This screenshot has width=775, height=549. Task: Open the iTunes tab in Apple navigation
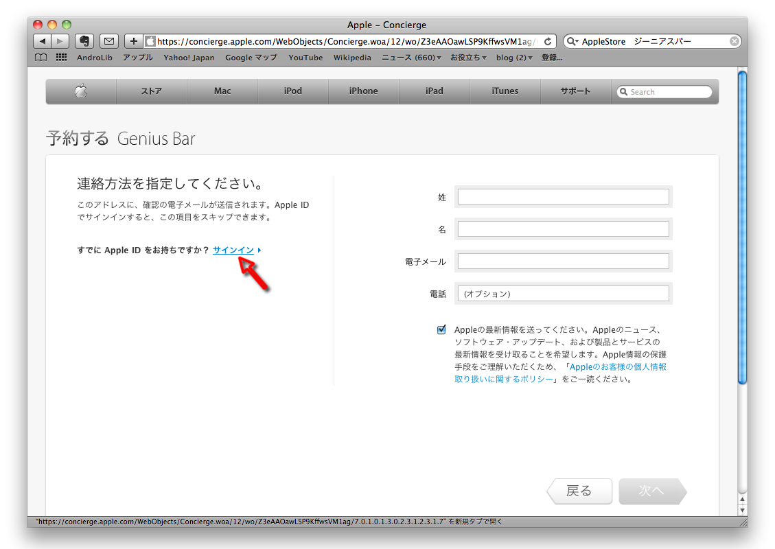pyautogui.click(x=505, y=91)
